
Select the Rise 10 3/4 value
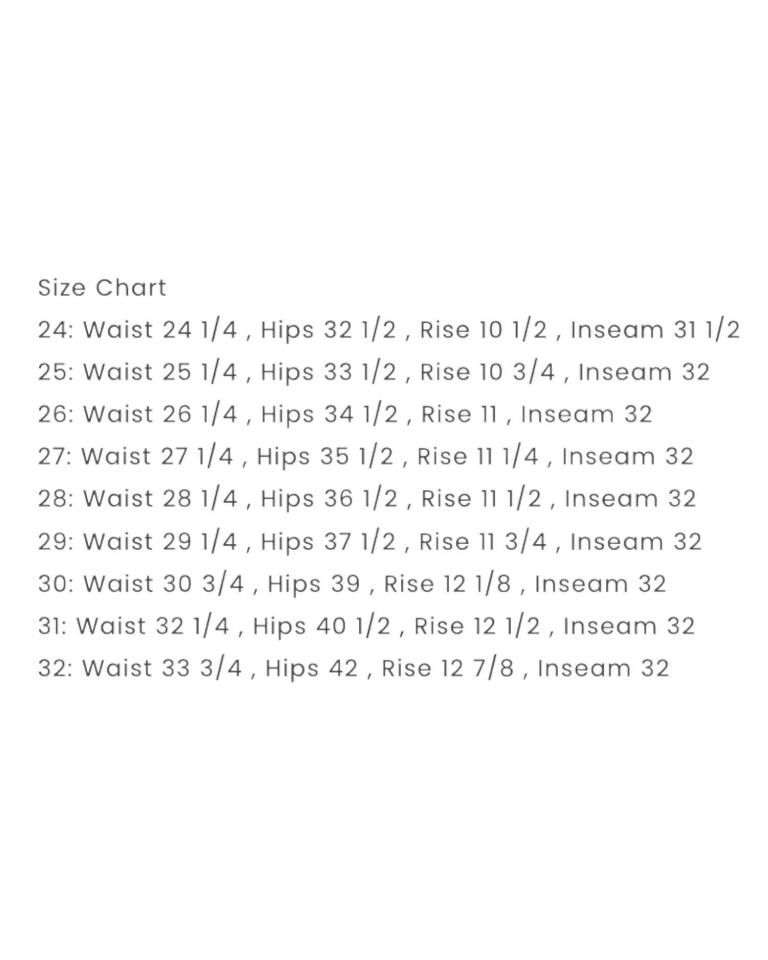(487, 372)
